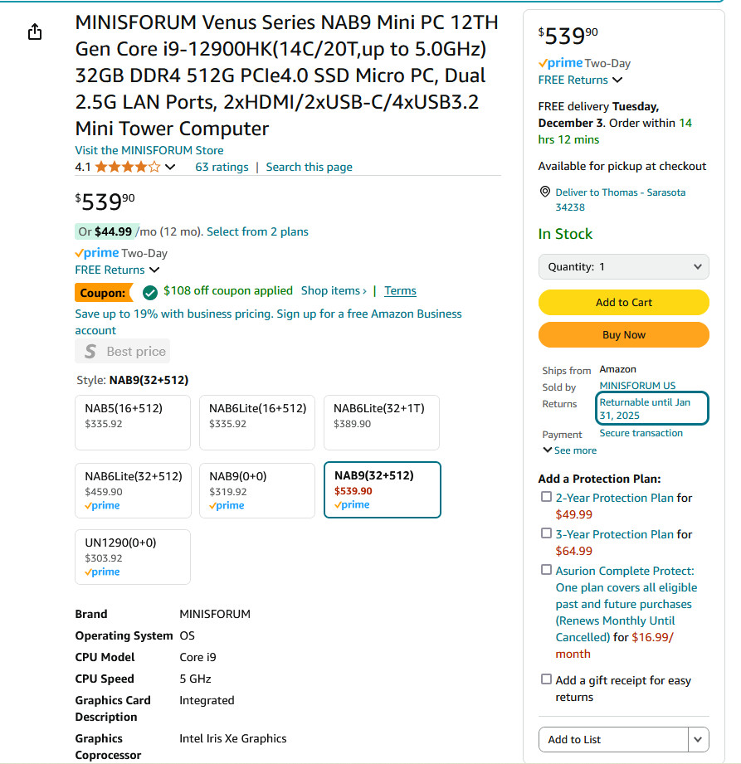Image resolution: width=741 pixels, height=764 pixels.
Task: Open Visit the MINISFORUM Store link
Action: [149, 150]
